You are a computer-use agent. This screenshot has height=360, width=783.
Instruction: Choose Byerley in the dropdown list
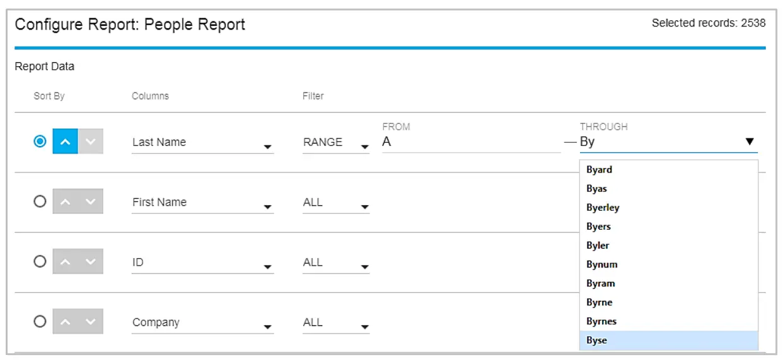669,208
